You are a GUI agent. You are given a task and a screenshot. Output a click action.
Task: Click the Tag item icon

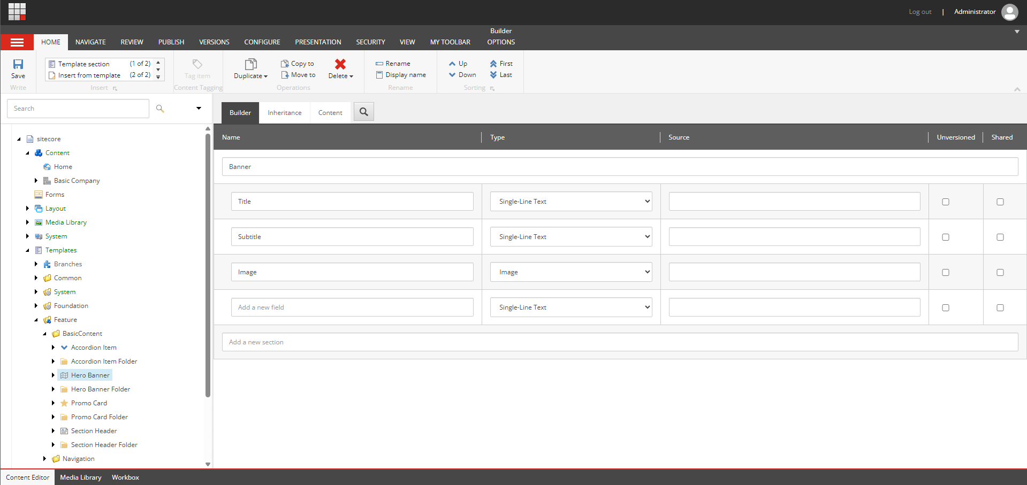197,64
